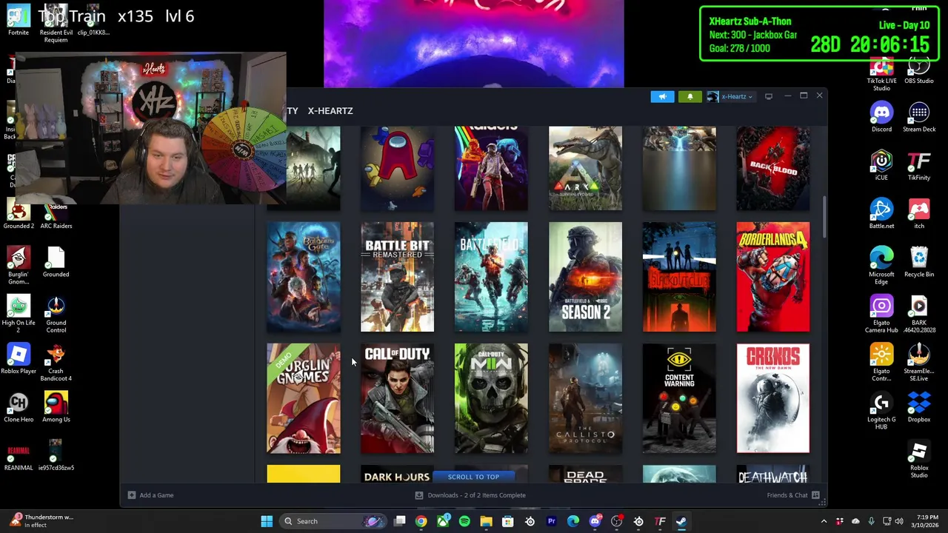Open Chrome from the taskbar
The width and height of the screenshot is (948, 533).
point(421,521)
